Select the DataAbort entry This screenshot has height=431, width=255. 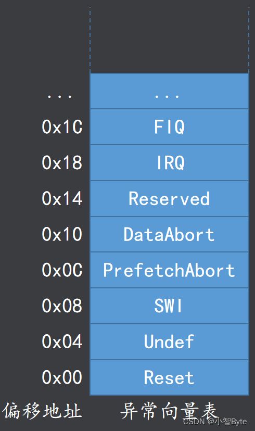(x=169, y=234)
